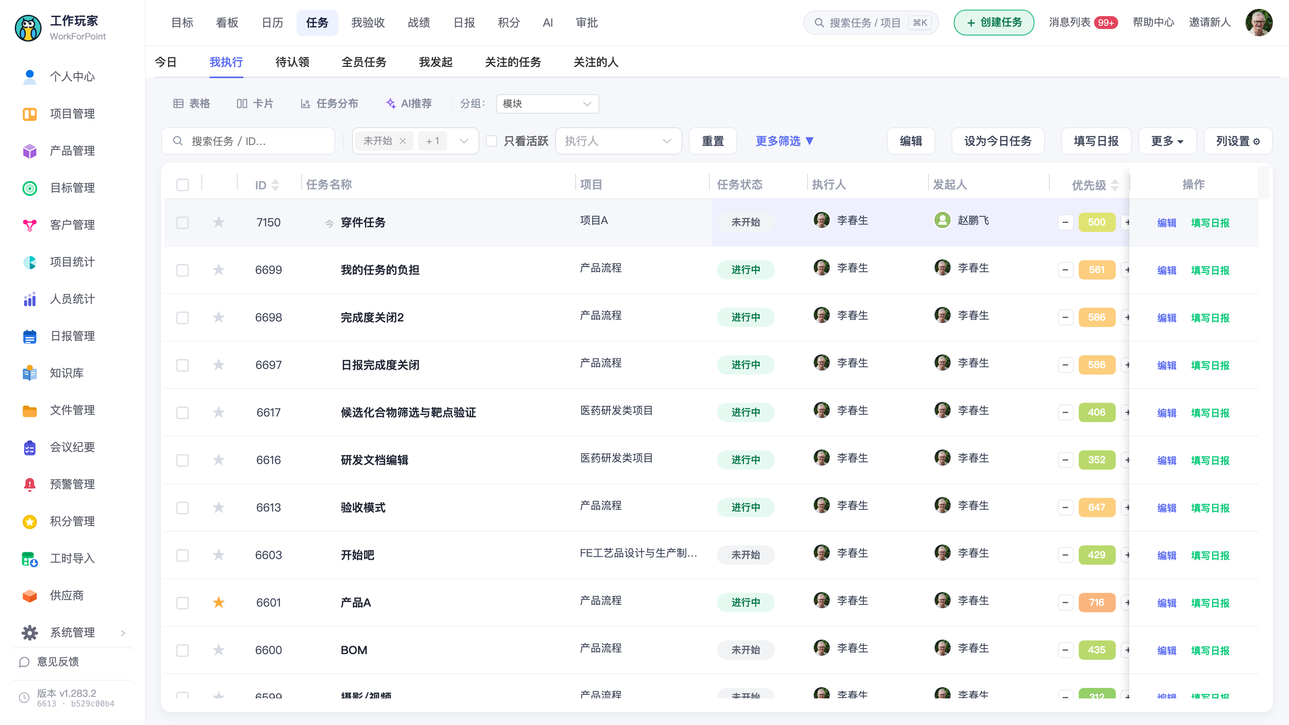Click 设为今日任务 button
The image size is (1289, 725).
tap(998, 141)
